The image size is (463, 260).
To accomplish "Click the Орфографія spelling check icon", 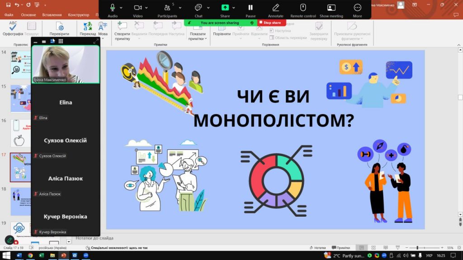I will click(x=13, y=27).
